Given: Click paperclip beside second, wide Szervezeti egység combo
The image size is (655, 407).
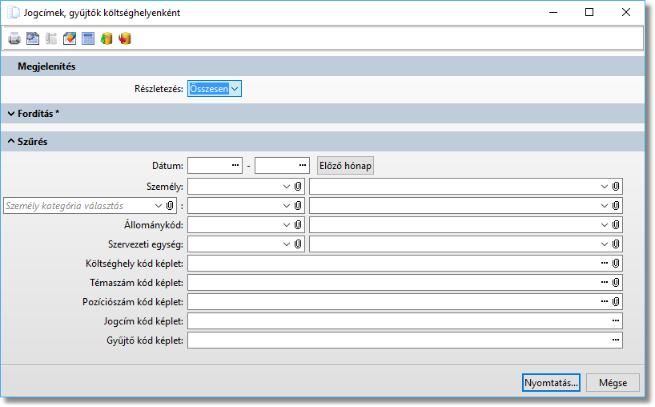Looking at the screenshot, I should click(616, 244).
